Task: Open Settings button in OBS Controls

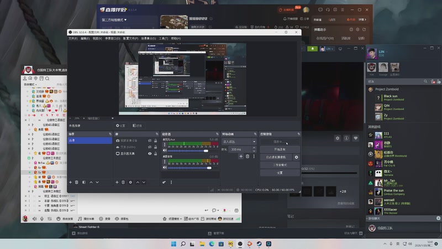Action: point(280,173)
